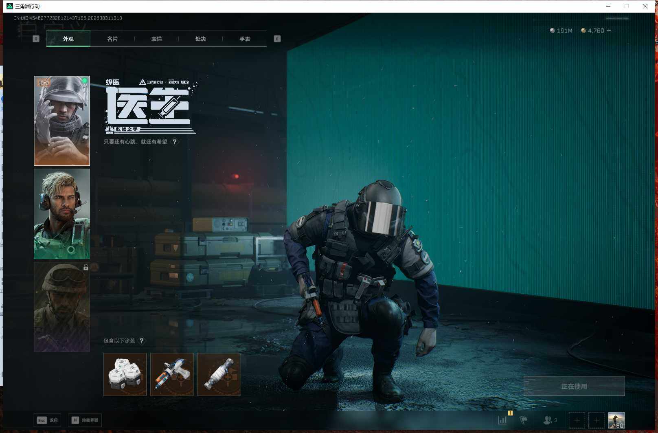Click the gold coin 4,760 currency

[592, 31]
